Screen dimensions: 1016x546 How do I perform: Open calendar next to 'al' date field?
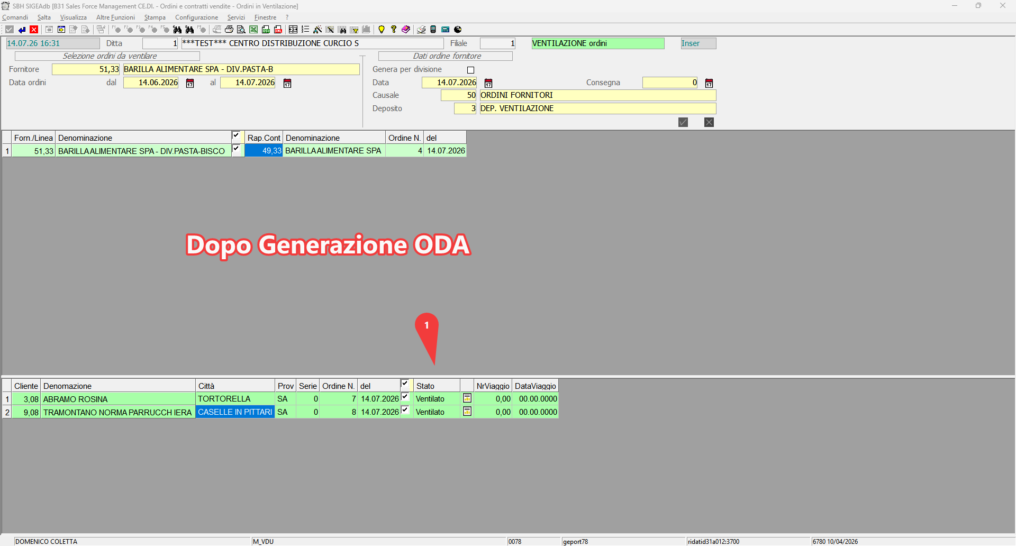[287, 83]
